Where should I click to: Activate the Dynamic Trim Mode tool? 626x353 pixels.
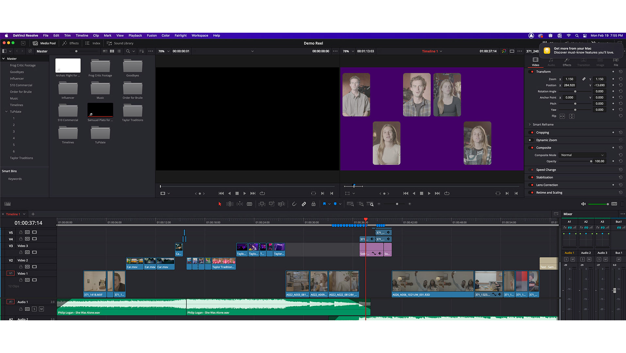[x=240, y=204]
